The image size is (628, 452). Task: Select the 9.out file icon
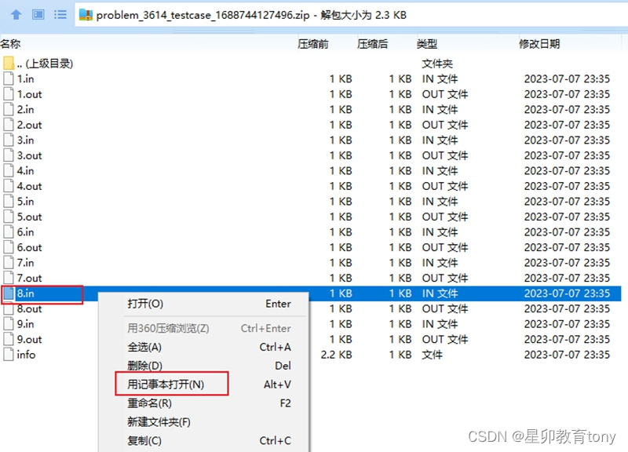[x=9, y=339]
